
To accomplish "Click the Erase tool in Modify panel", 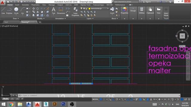I will point(48,9).
